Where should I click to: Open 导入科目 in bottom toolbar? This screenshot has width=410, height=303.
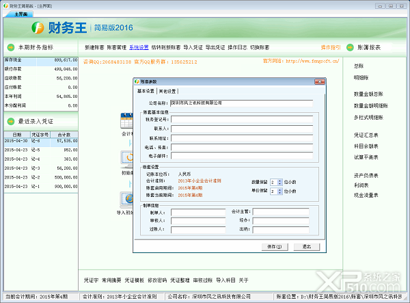click(225, 280)
